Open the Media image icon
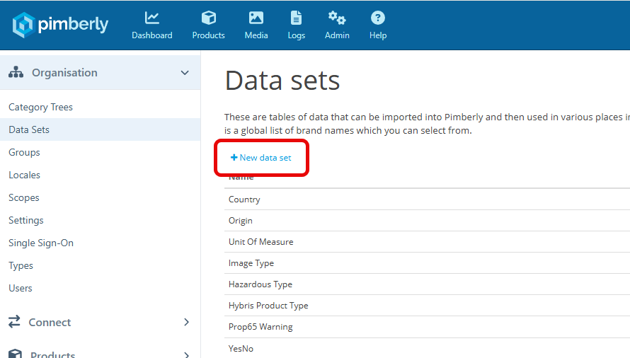Image resolution: width=630 pixels, height=358 pixels. 256,18
